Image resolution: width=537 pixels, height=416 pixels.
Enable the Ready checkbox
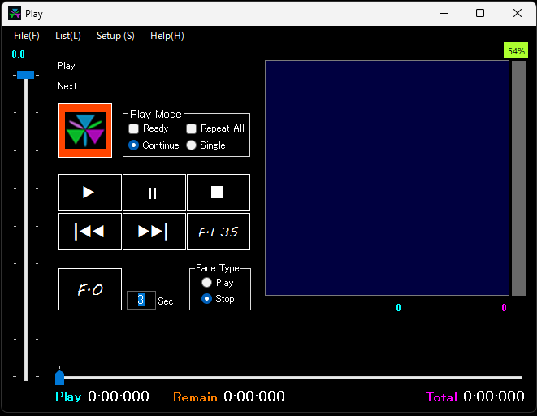point(134,128)
